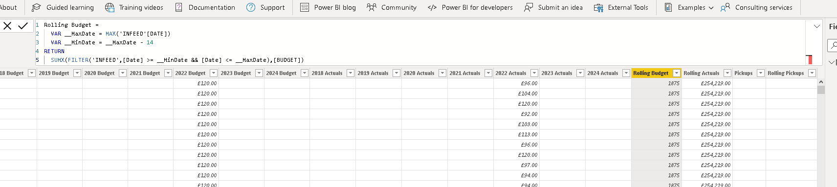Image resolution: width=837 pixels, height=187 pixels.
Task: Click the About menu item
Action: [x=8, y=7]
